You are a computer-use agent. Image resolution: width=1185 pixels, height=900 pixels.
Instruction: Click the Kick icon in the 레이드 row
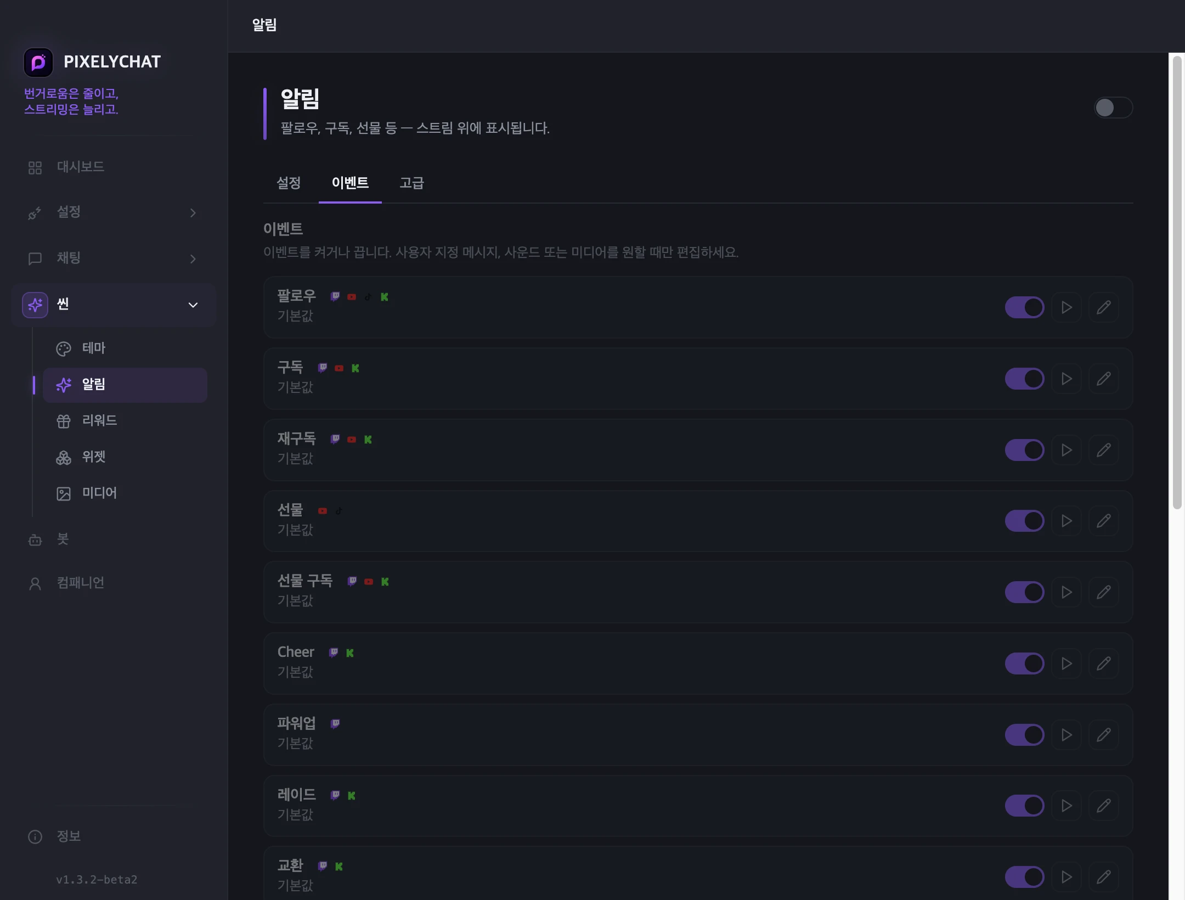(x=352, y=796)
